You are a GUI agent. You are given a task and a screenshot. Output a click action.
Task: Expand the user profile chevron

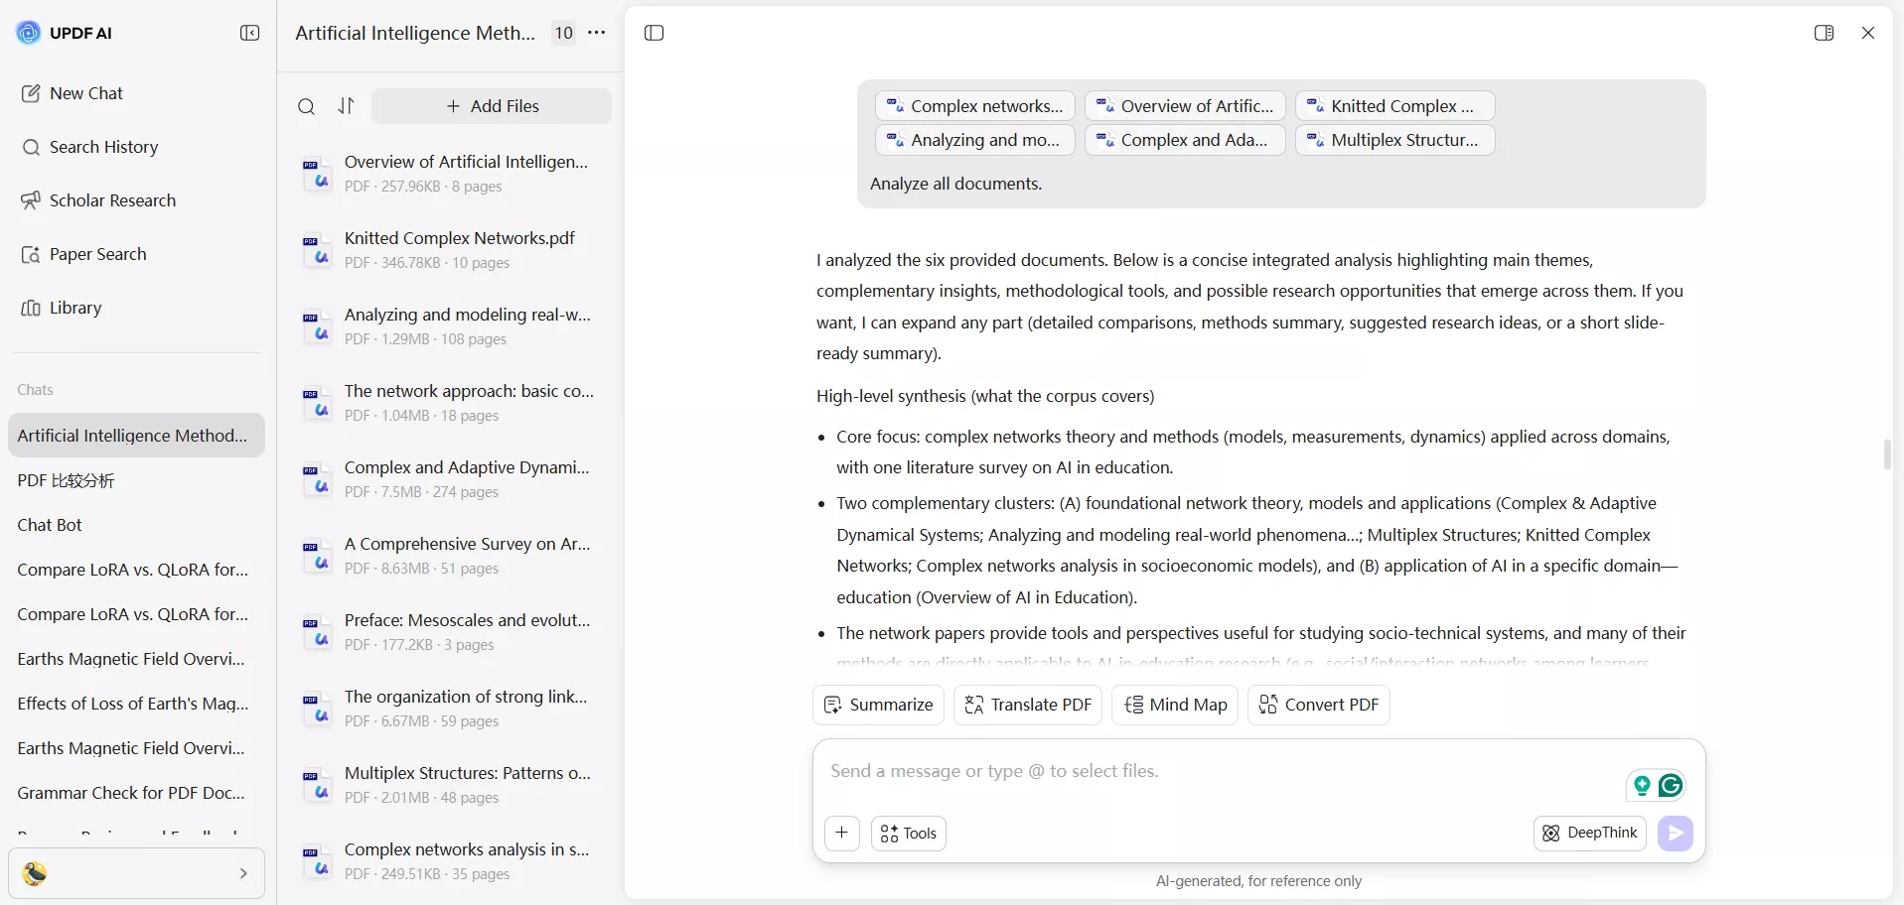click(x=243, y=873)
